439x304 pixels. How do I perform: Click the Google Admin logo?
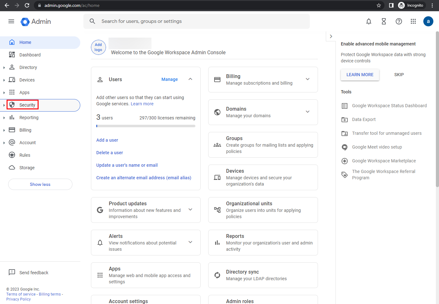pyautogui.click(x=36, y=22)
